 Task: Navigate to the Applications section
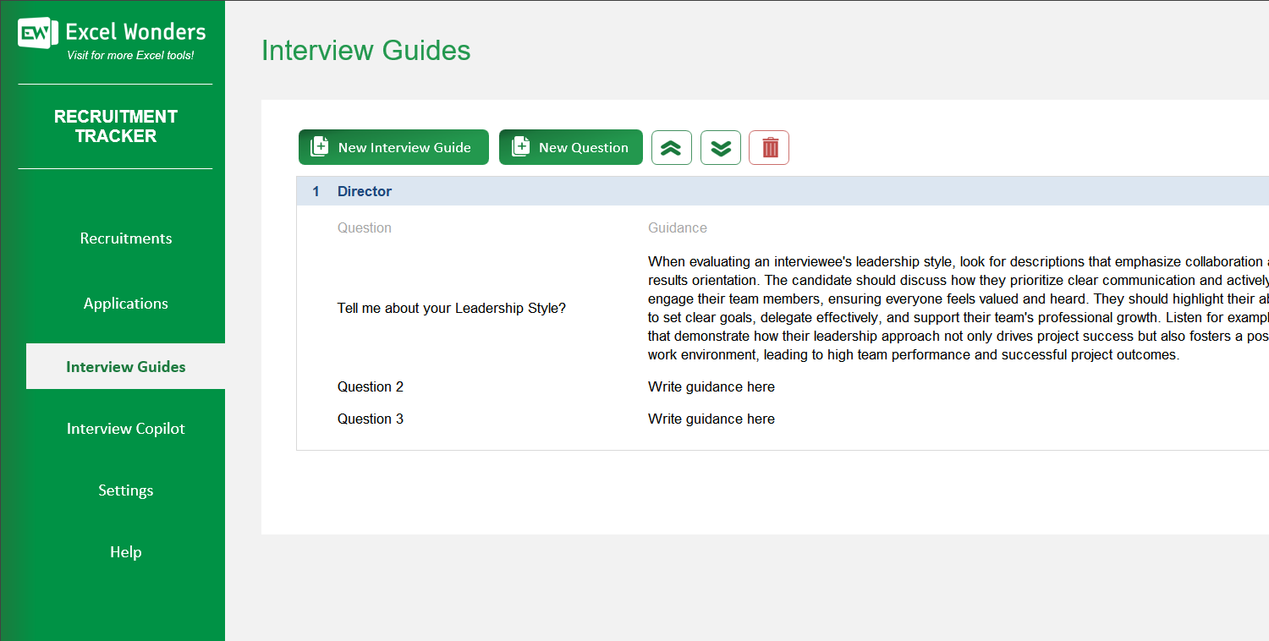[125, 303]
